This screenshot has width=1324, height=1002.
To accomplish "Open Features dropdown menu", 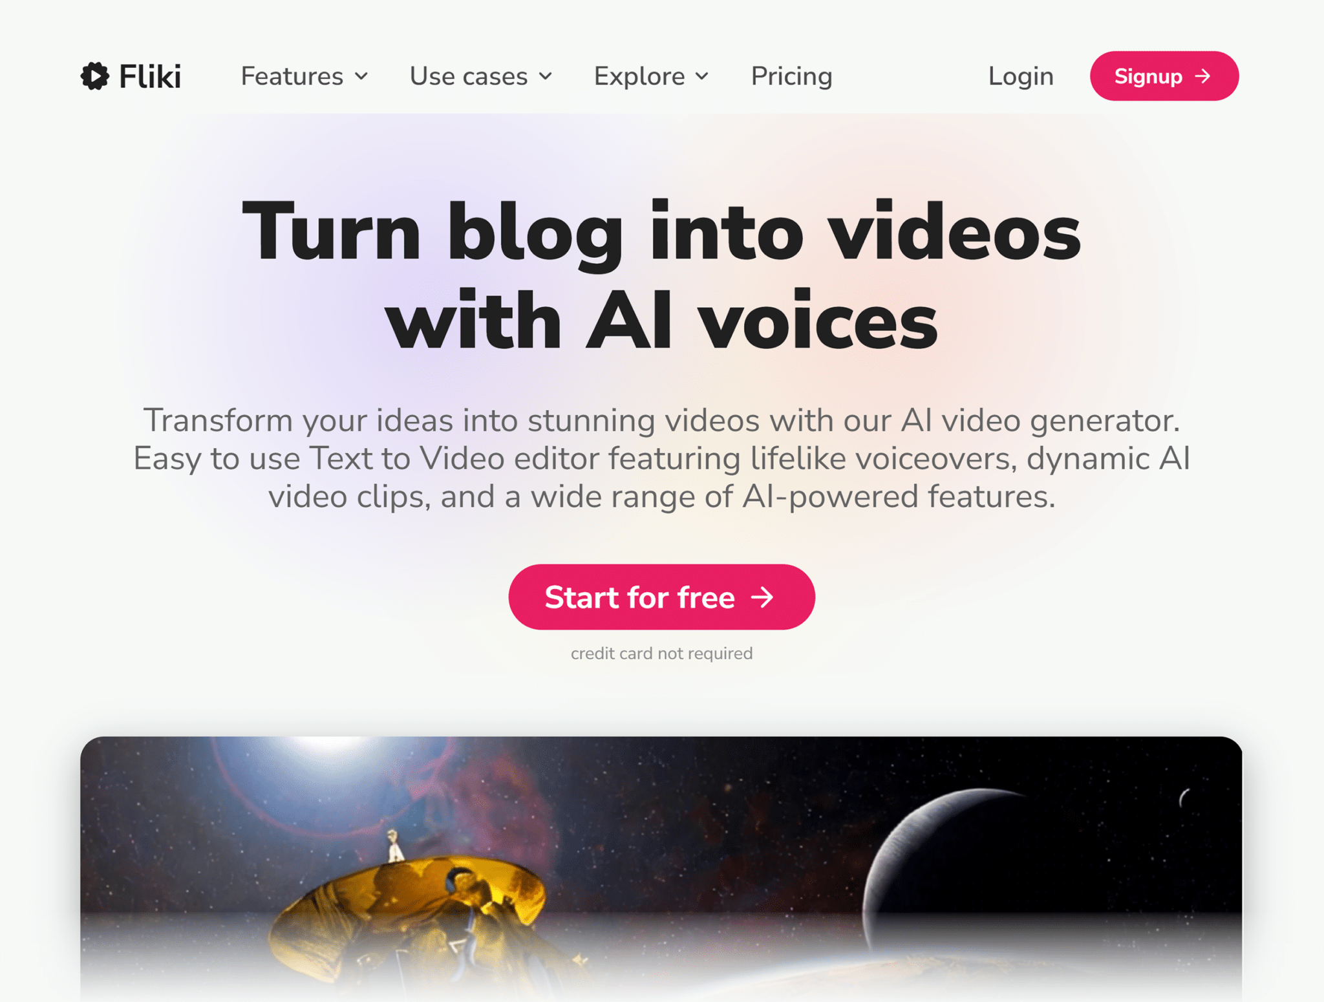I will pos(303,76).
